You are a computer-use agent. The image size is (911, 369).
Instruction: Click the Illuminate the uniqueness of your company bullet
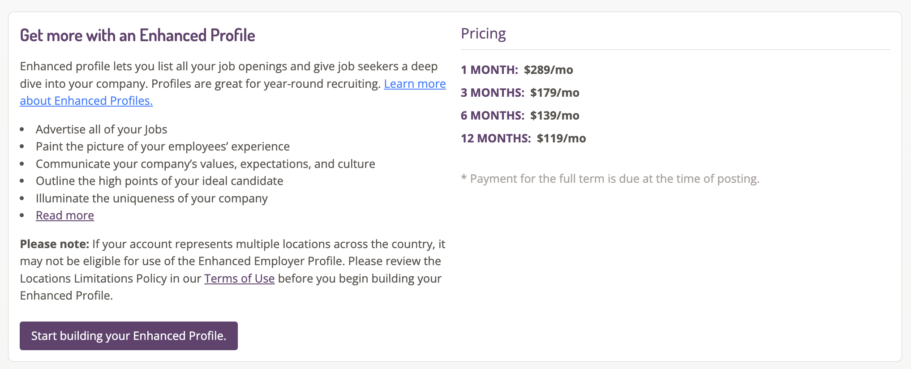point(151,198)
